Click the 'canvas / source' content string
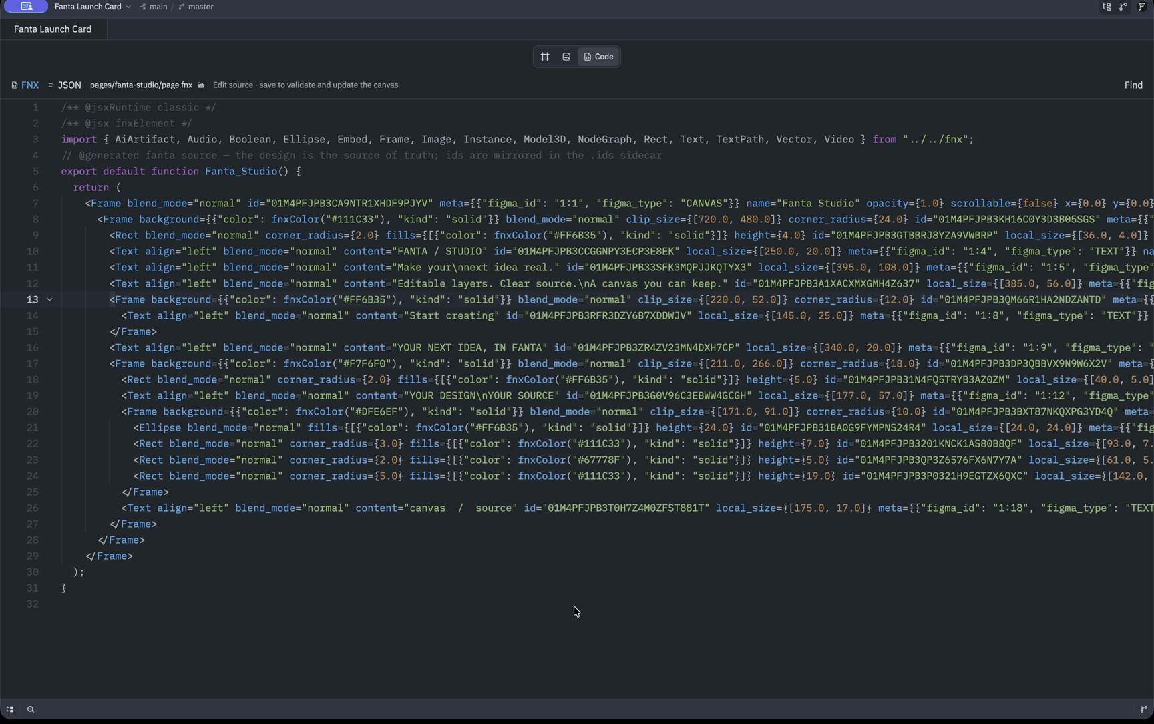The width and height of the screenshot is (1154, 724). click(460, 508)
